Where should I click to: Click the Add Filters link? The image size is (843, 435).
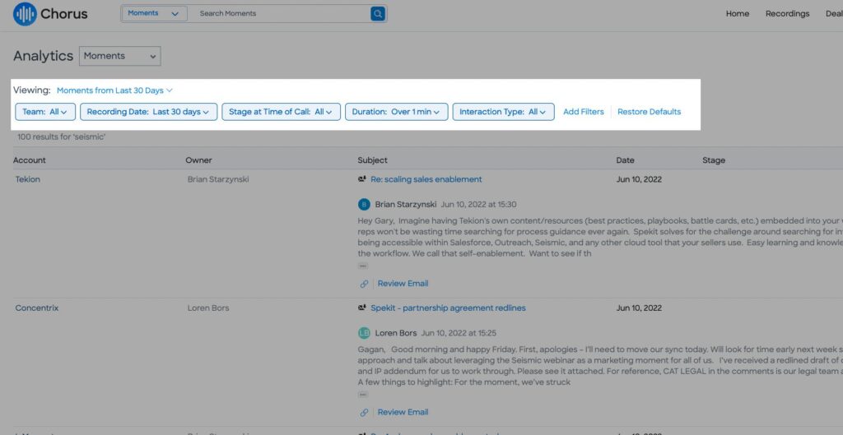pos(584,112)
